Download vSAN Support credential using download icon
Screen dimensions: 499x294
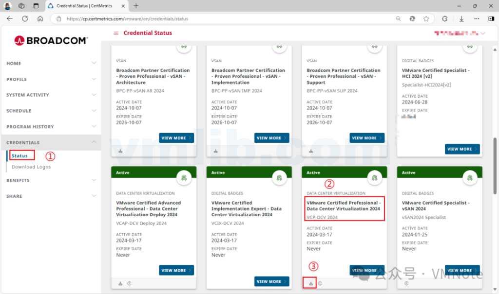[x=311, y=151]
